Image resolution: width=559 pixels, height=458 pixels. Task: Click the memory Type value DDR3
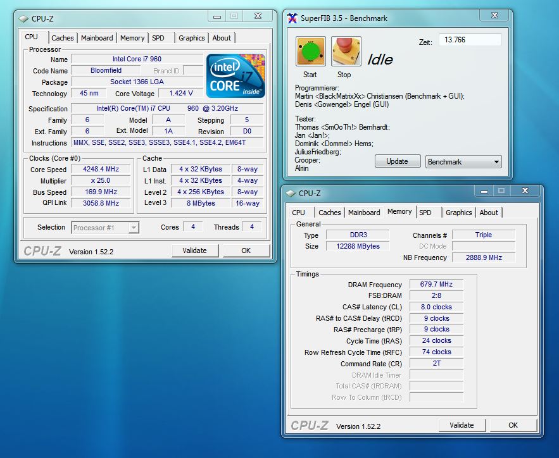(x=358, y=235)
